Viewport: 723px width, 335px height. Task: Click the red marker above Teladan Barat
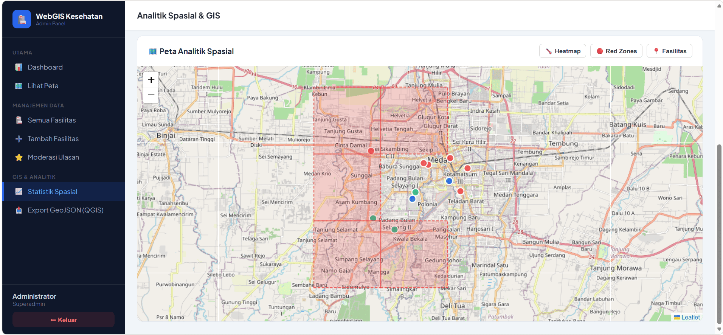click(460, 191)
